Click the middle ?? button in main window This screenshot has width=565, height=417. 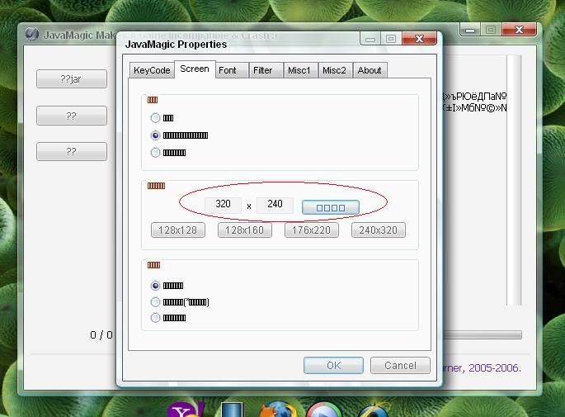pos(72,116)
